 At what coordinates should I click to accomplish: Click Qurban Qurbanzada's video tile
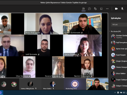click(x=82, y=24)
